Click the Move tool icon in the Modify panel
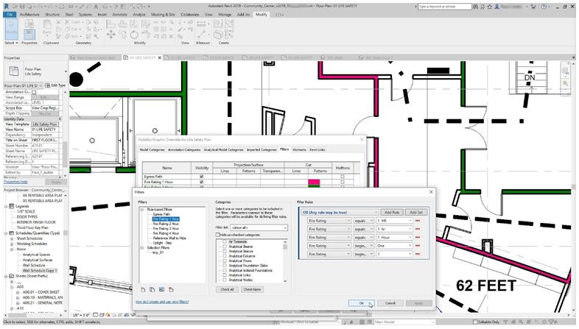Image resolution: width=579 pixels, height=329 pixels. pyautogui.click(x=110, y=35)
